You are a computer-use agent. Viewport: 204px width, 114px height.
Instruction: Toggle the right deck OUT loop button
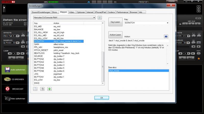pos(189,58)
